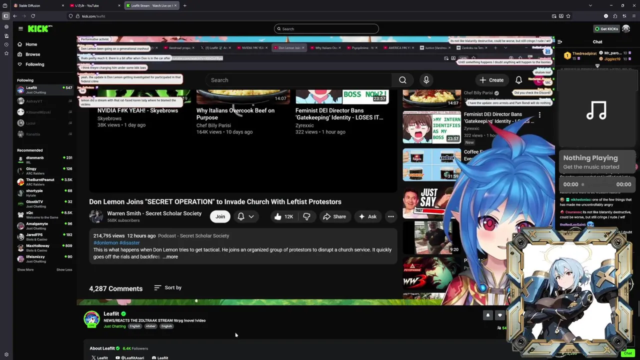Open YouTube notifications bell in stream
Viewport: 640px width, 360px height.
click(519, 80)
